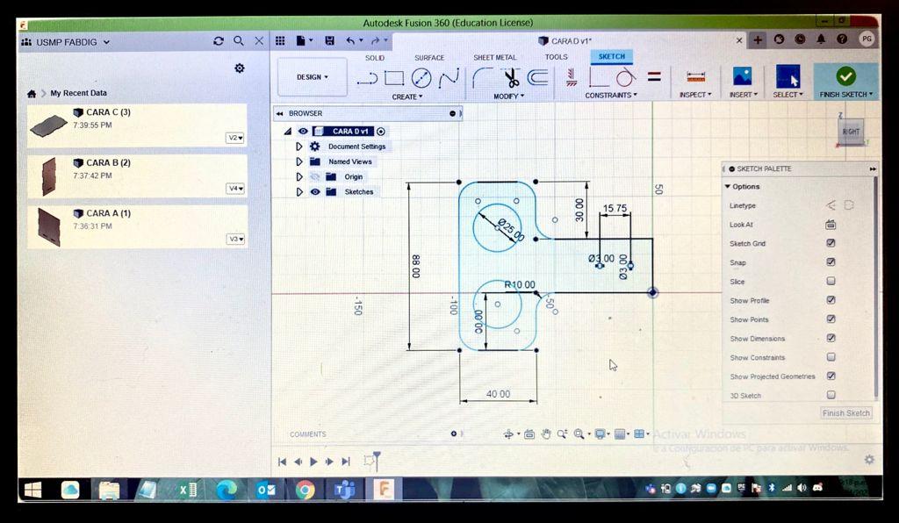Viewport: 899px width, 523px height.
Task: Open the help question mark menu
Action: 842,39
